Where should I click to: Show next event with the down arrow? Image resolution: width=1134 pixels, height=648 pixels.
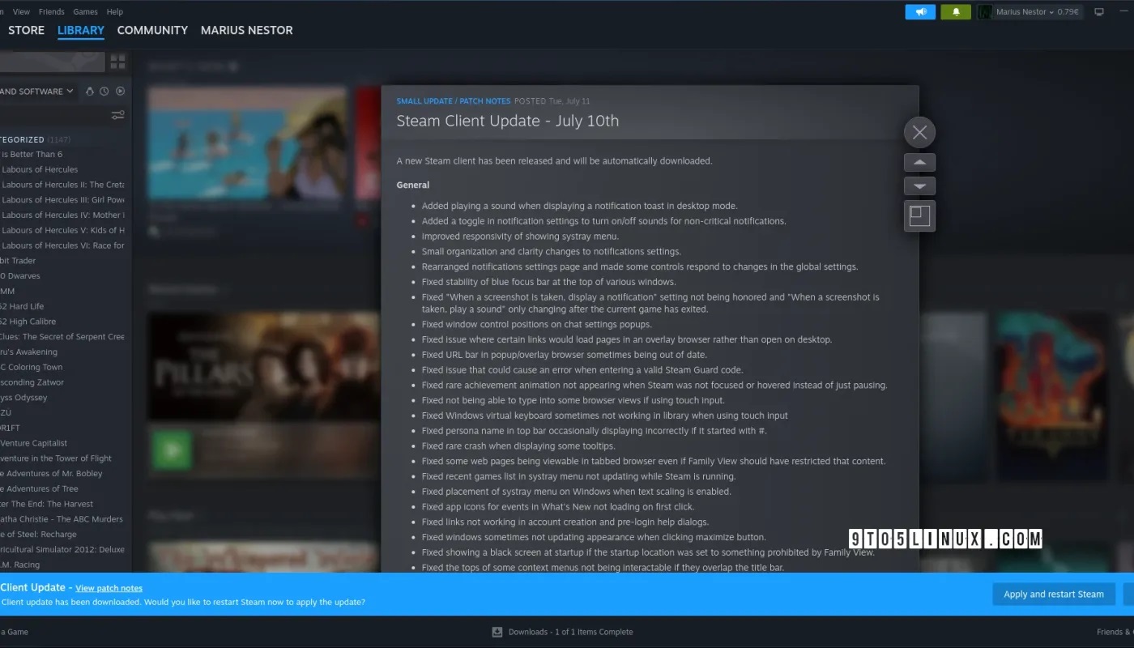tap(919, 185)
